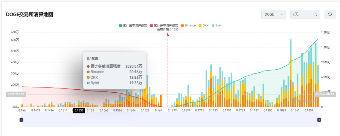The image size is (340, 136).
Task: Click the green 累计空单清算强度 legend swatch
Action: pyautogui.click(x=121, y=25)
